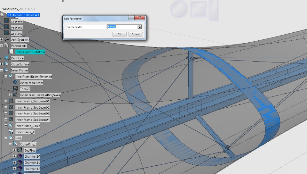Expand Inner Frame_SubBeam01 node

pyautogui.click(x=6, y=101)
